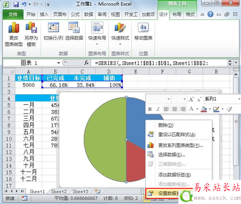The image size is (241, 204).
Task: Switch to the 开始 (Home) tab
Action: tap(31, 14)
